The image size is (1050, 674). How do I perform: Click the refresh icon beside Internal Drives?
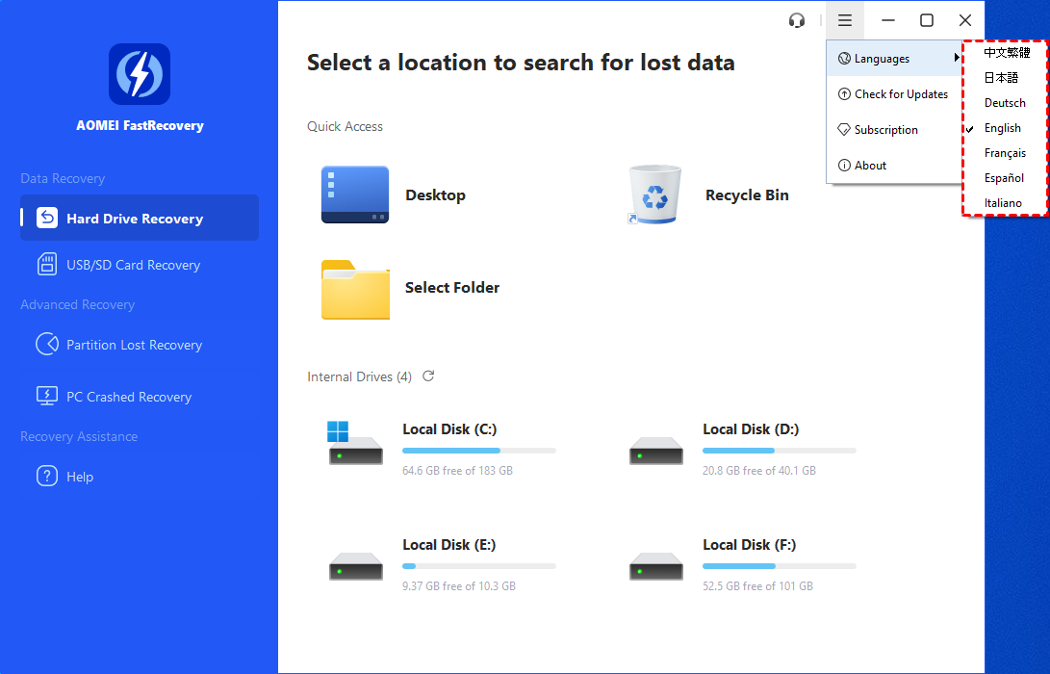coord(428,376)
